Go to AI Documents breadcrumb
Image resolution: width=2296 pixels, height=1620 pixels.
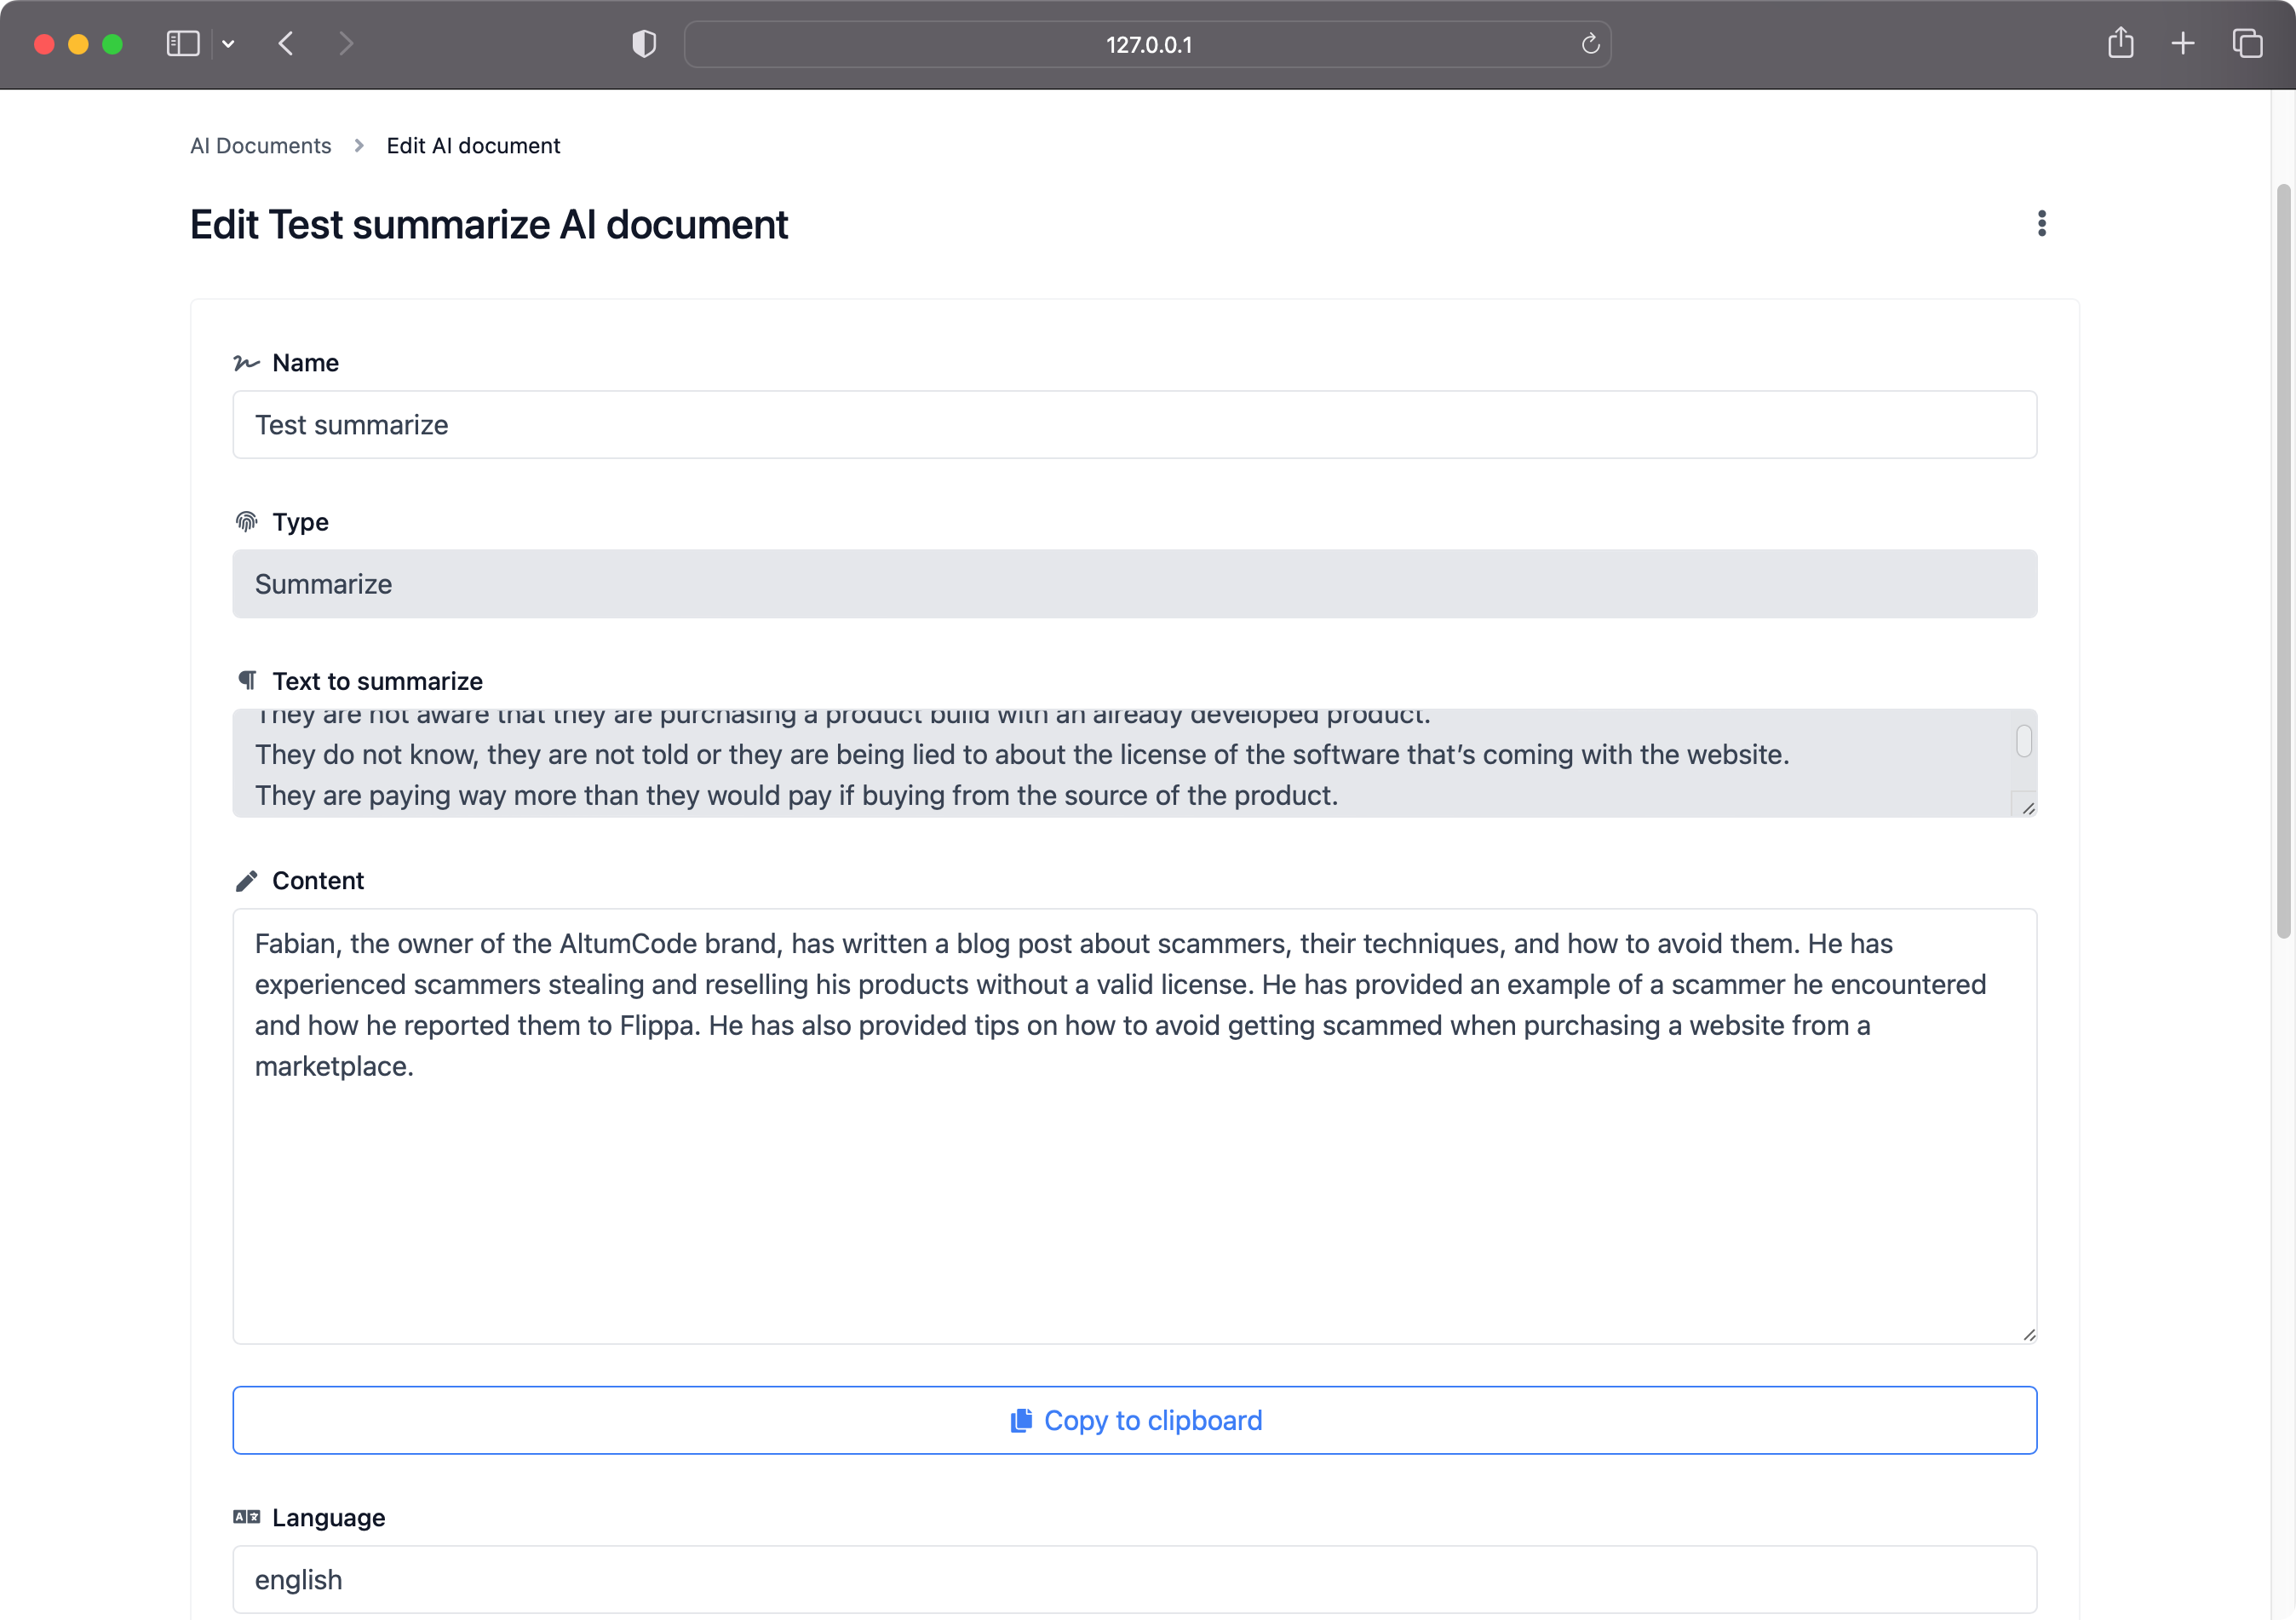coord(260,146)
